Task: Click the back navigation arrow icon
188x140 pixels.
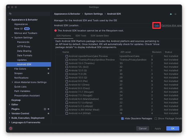Action: pos(171,14)
